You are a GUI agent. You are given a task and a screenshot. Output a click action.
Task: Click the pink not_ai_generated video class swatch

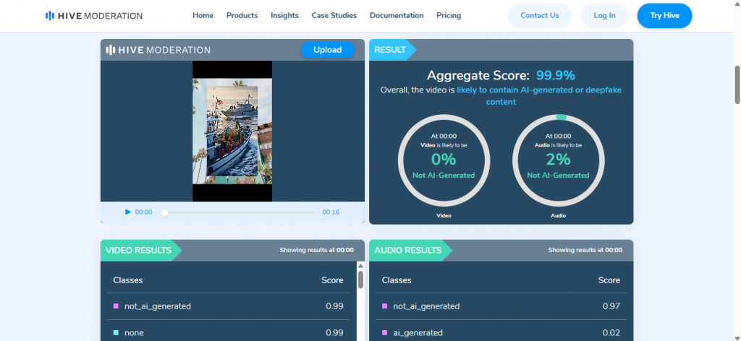(x=116, y=306)
